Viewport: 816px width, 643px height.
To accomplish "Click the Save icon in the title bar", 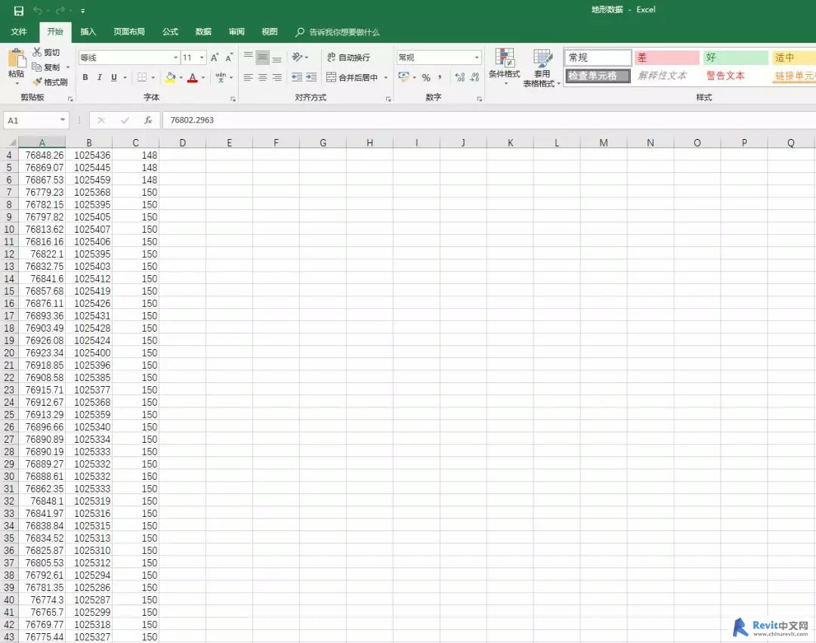I will 19,11.
